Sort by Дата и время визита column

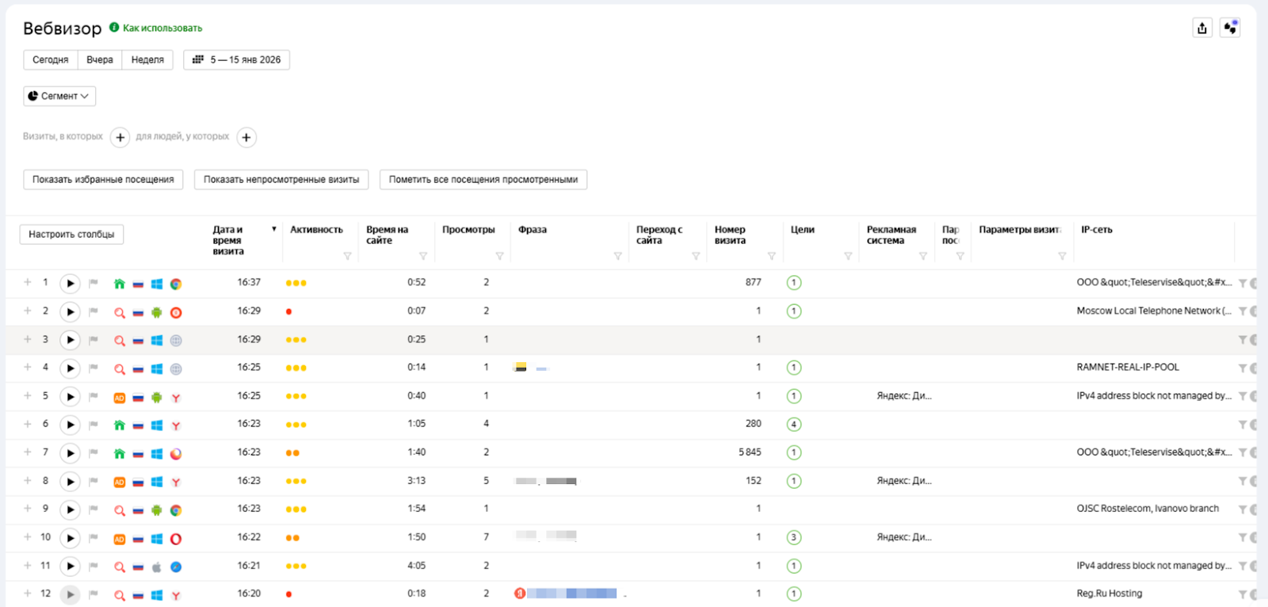228,240
